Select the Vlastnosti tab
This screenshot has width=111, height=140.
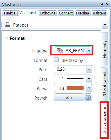(x=28, y=13)
